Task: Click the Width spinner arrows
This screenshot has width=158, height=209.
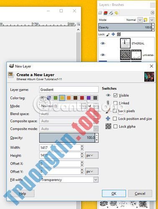Action: [x=82, y=148]
